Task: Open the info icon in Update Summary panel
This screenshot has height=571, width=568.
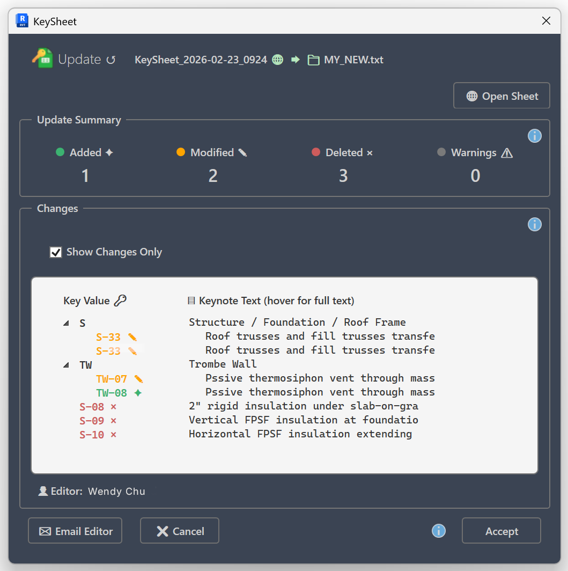Action: coord(534,136)
